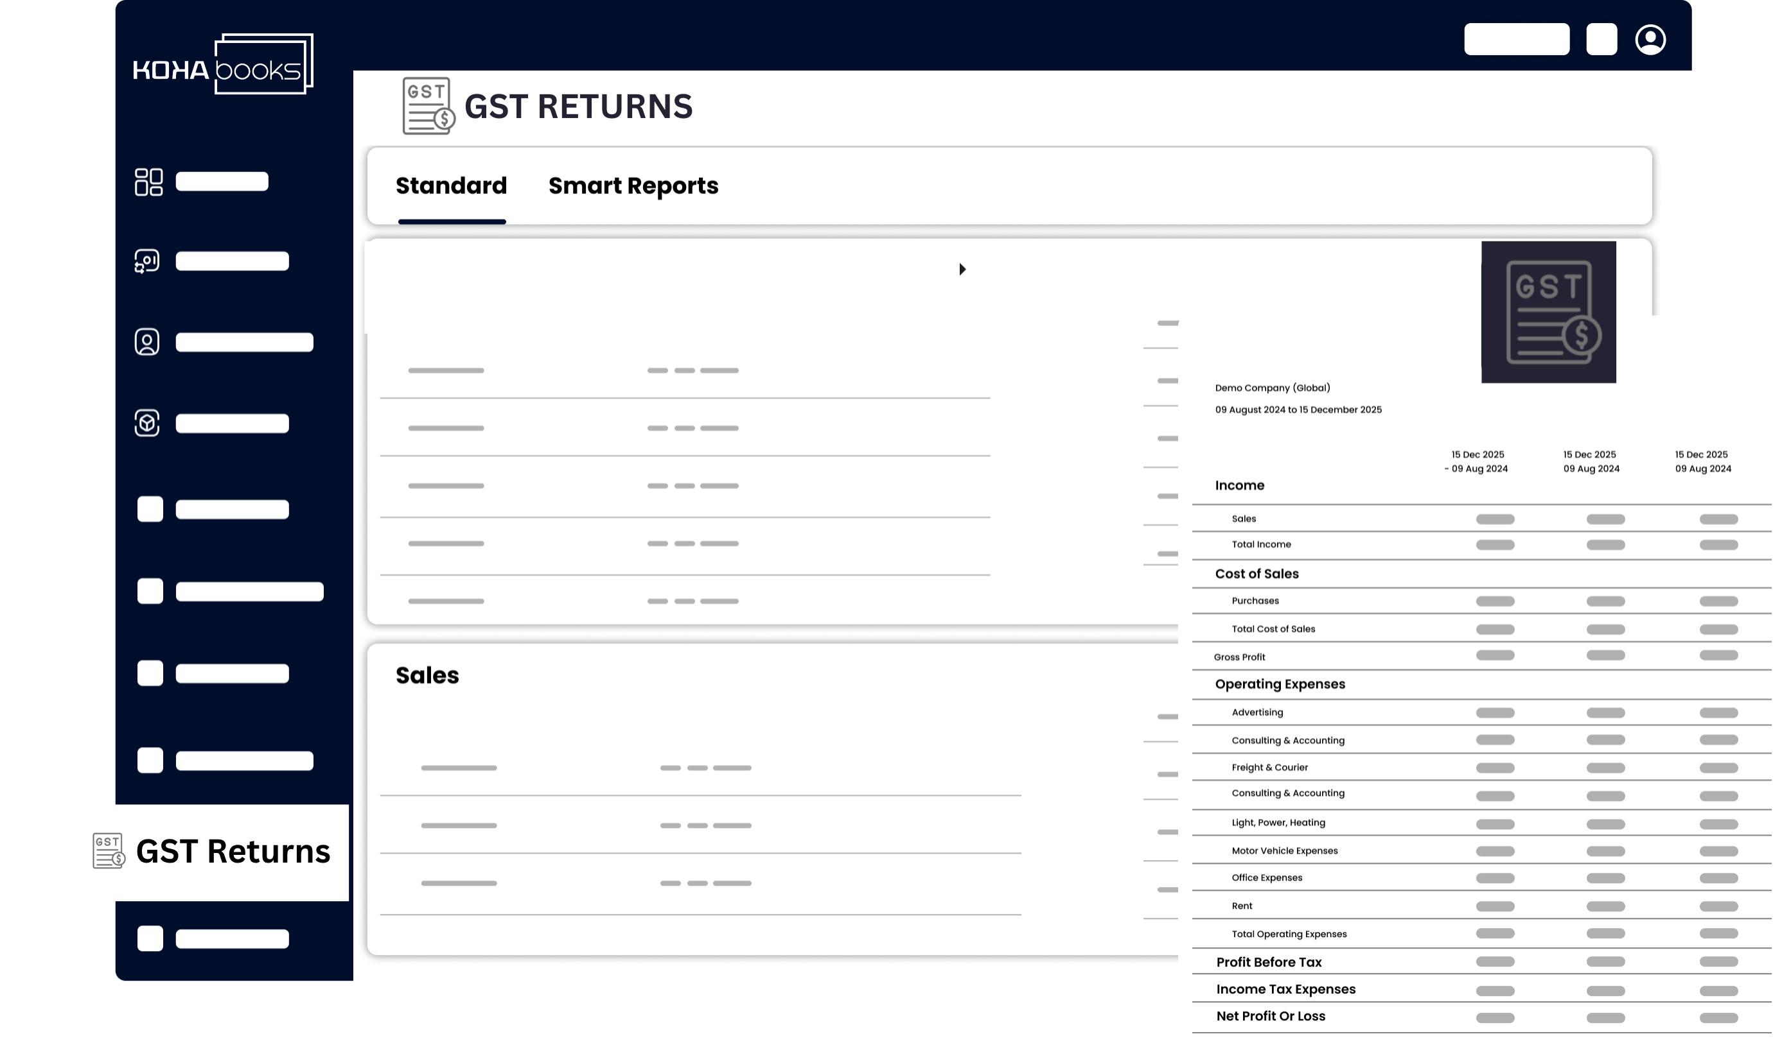Click the GST document icon beside page title
Screen dimensions: 1782x1059
tap(428, 107)
